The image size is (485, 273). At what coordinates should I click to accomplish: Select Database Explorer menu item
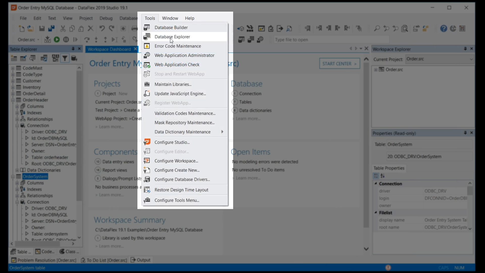[x=172, y=37]
